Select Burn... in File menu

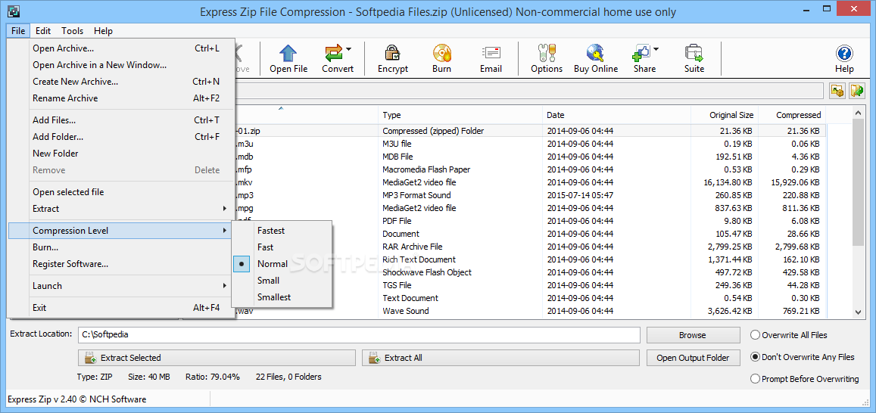tap(120, 247)
